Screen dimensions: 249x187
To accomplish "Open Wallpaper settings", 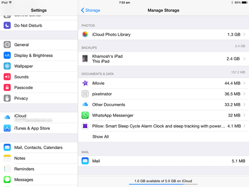I will click(x=39, y=66).
